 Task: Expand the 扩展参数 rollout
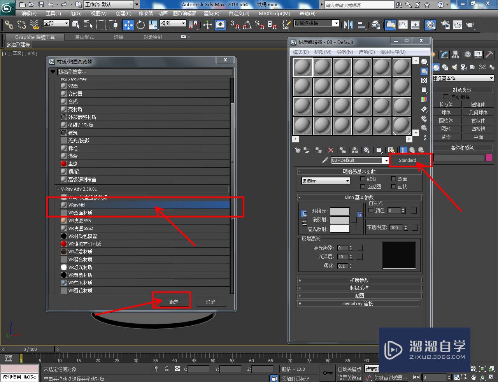pos(359,280)
